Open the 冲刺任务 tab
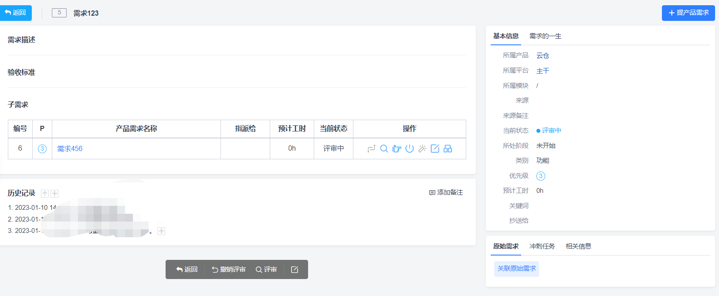The image size is (719, 296). [542, 246]
